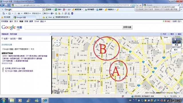Click the highlighter pen icon on Google Toolbar
Image resolution: width=183 pixels, height=103 pixels.
[x=118, y=9]
